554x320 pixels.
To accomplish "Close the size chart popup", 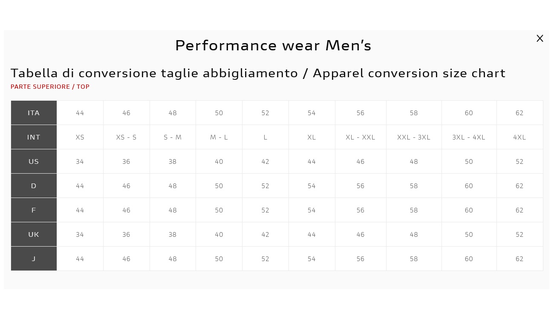I will pos(540,38).
